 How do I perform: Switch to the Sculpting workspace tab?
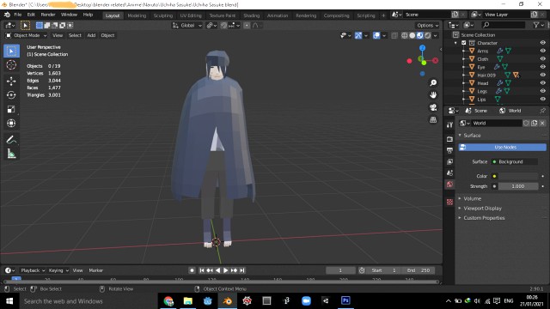click(163, 15)
